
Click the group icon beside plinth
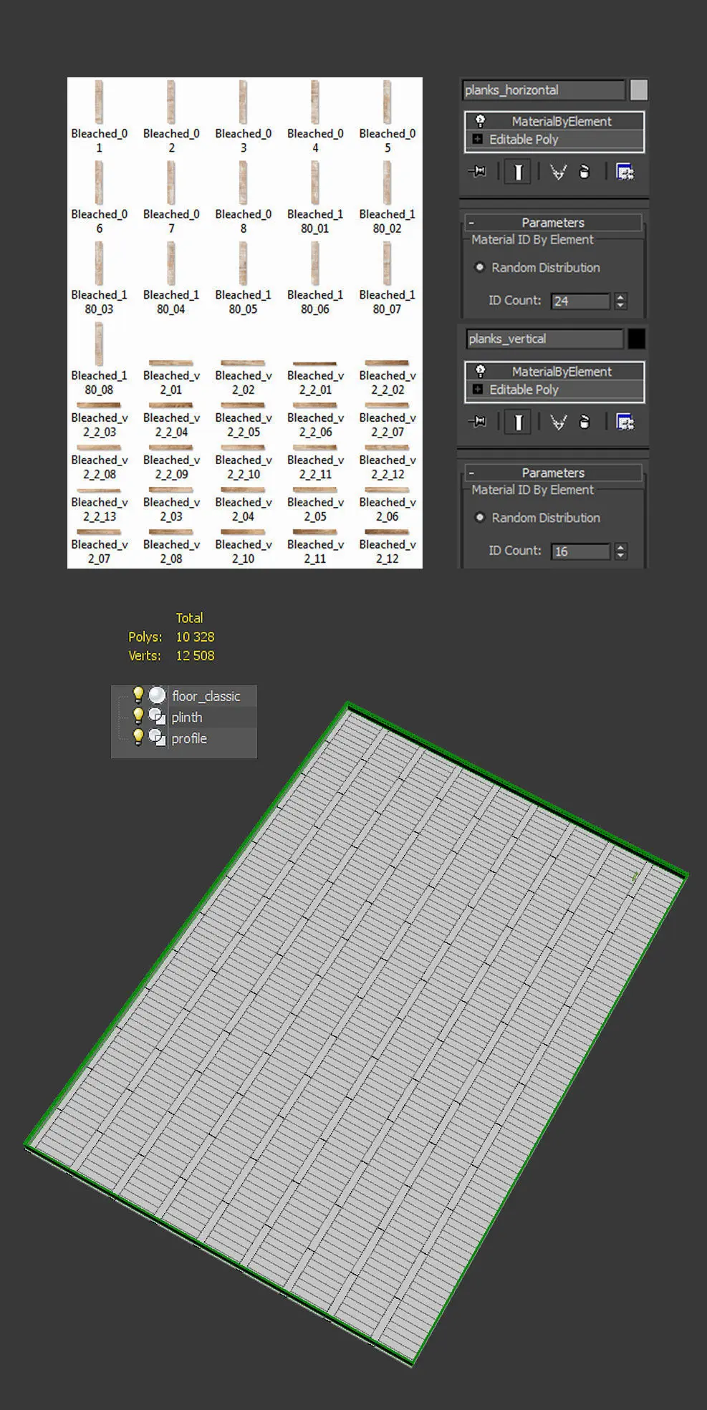coord(157,716)
